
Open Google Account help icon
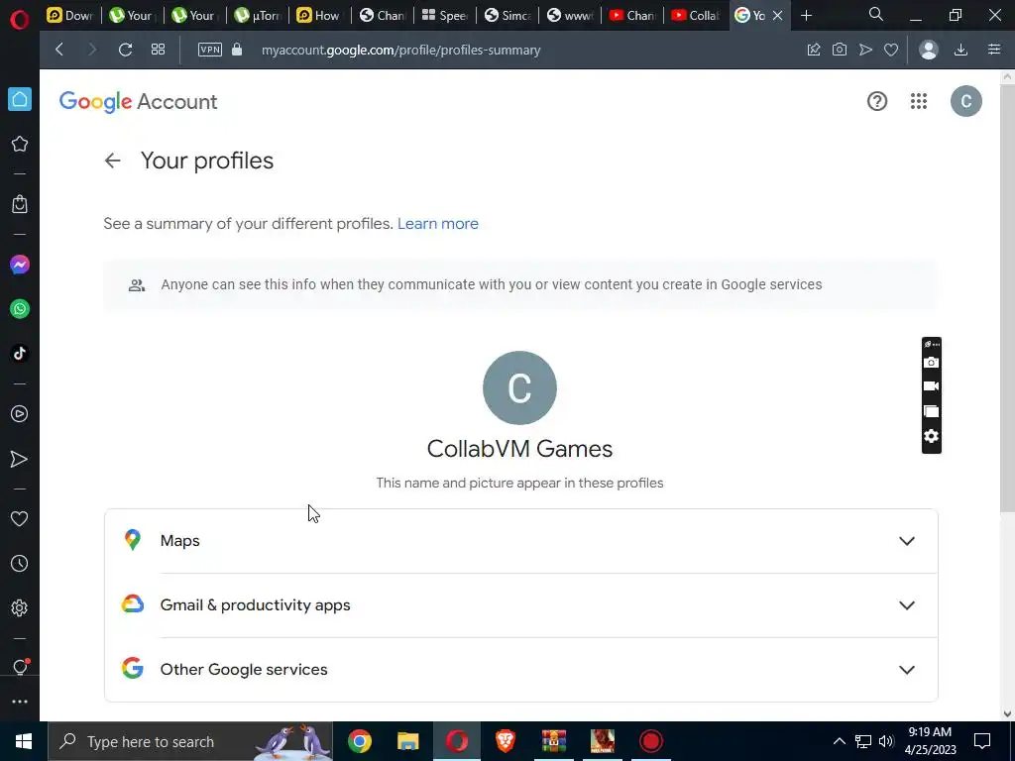877,101
